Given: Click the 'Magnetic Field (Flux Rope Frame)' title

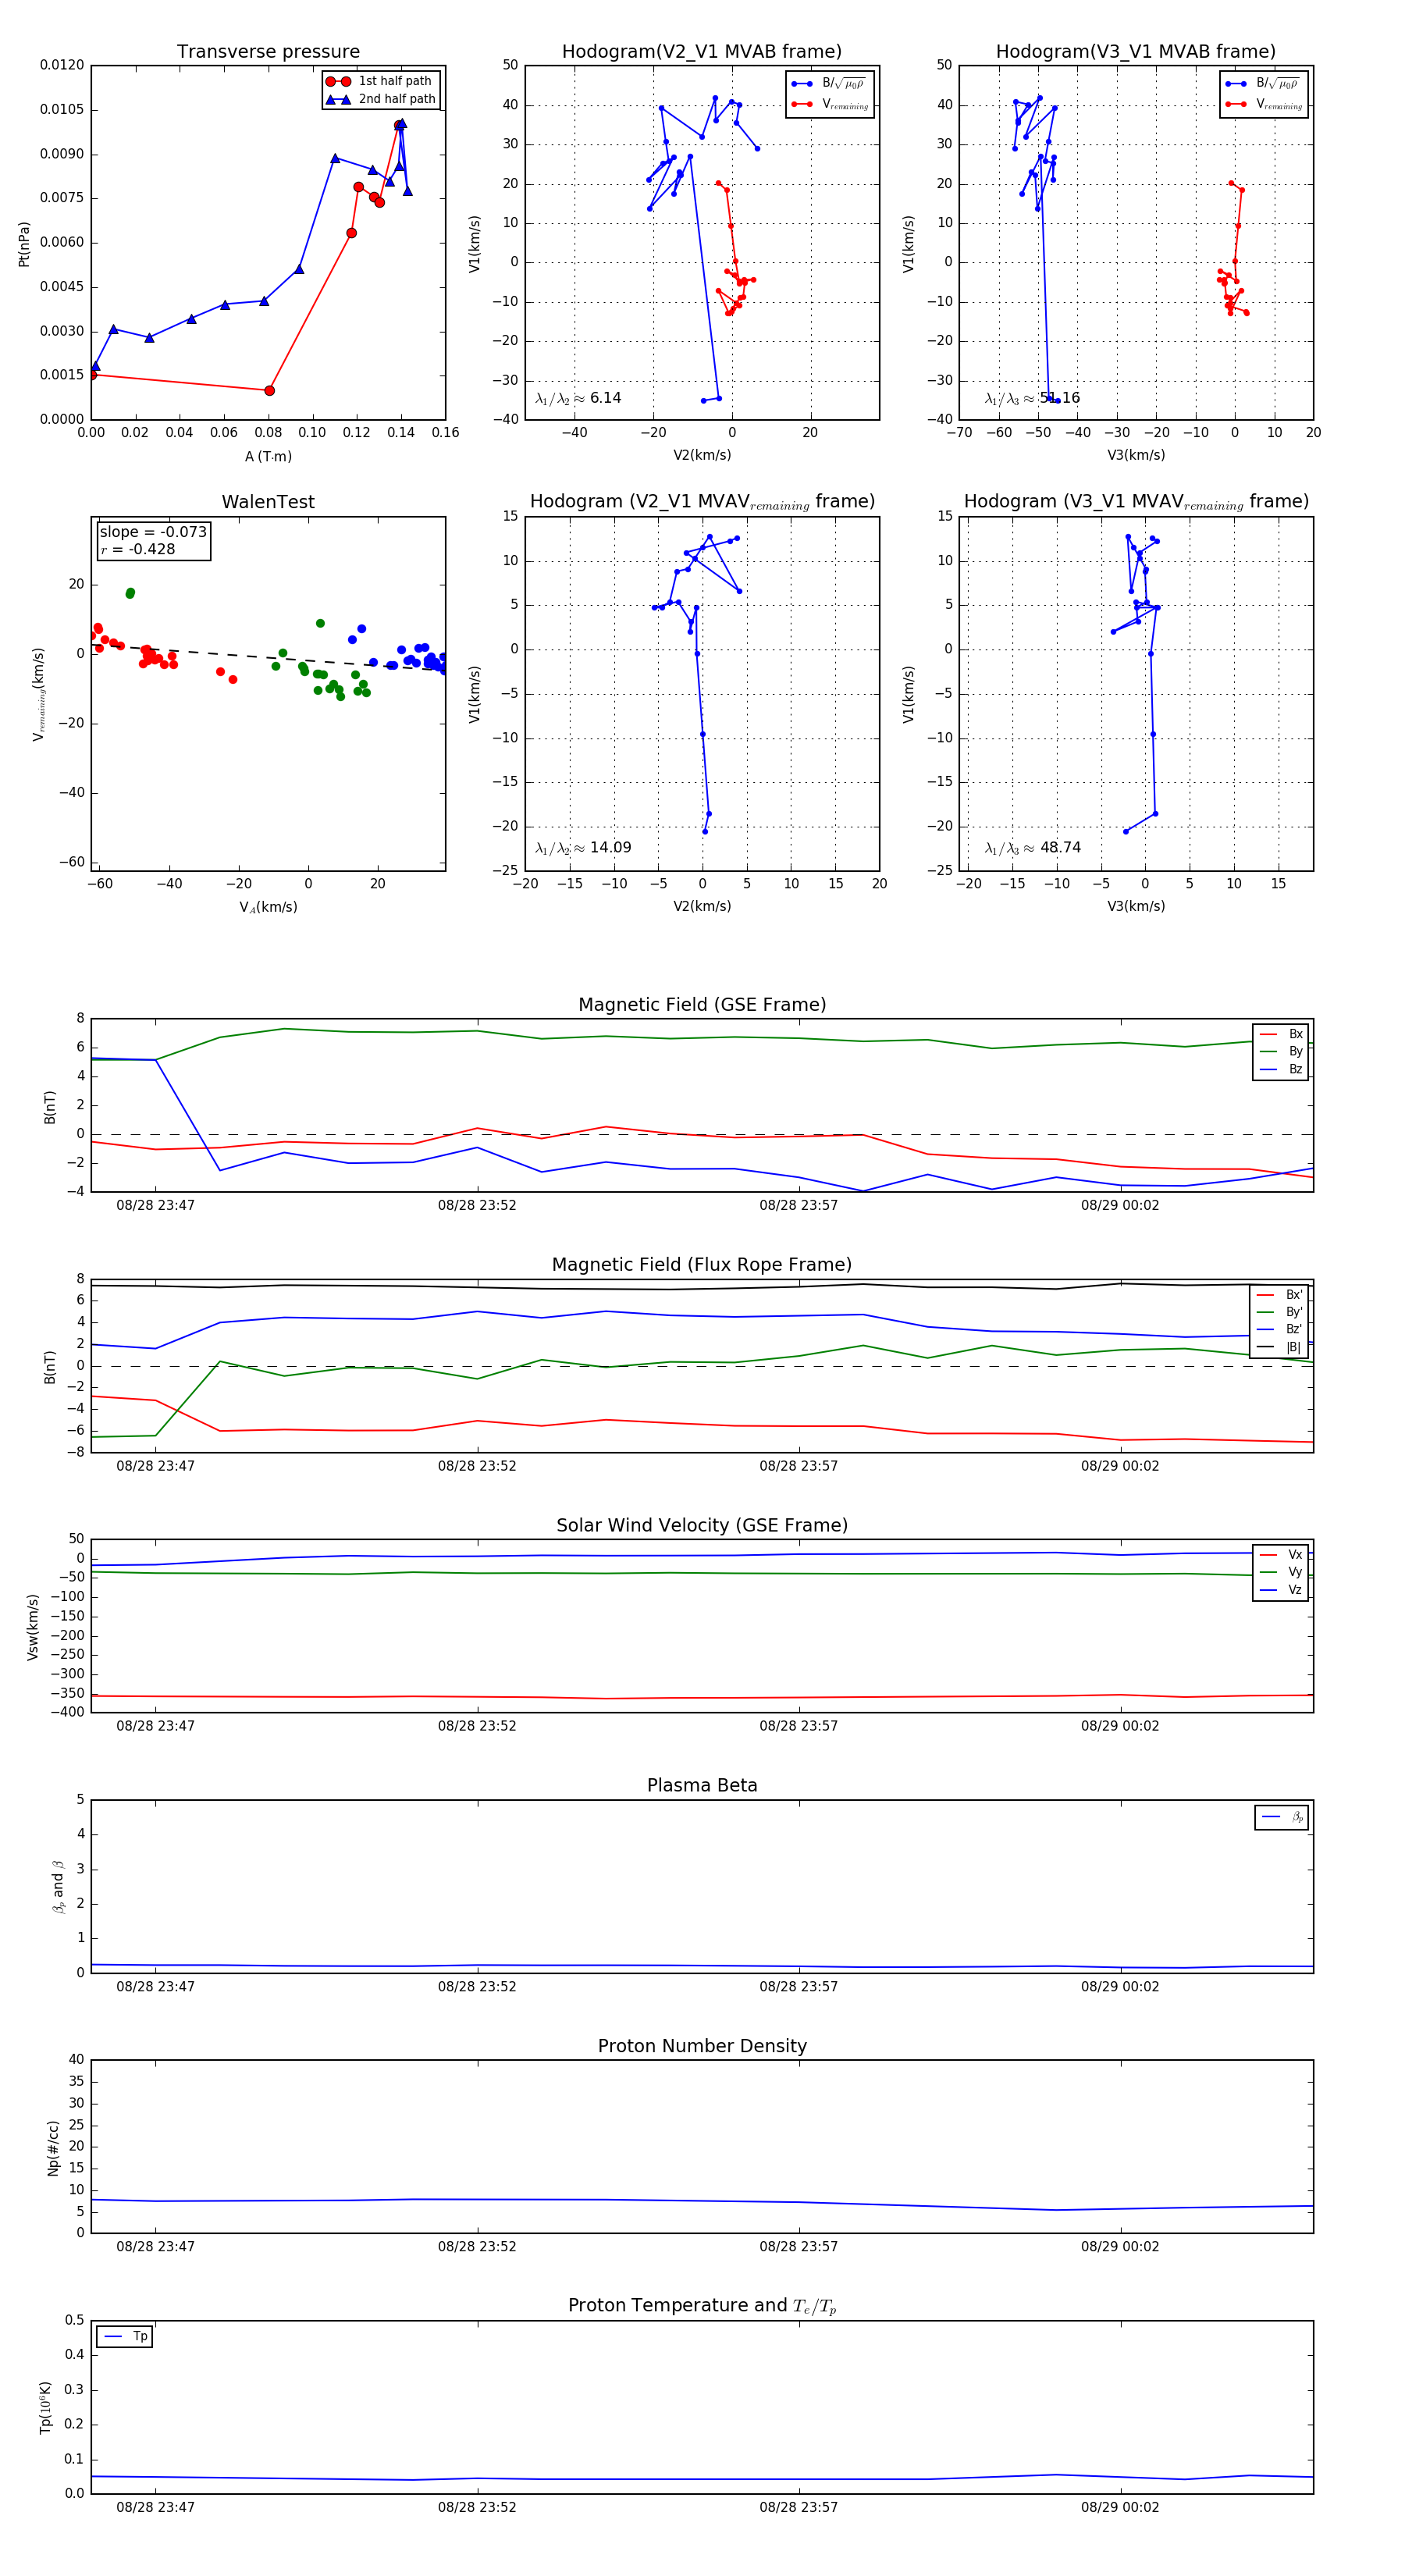Looking at the screenshot, I should tap(702, 1265).
